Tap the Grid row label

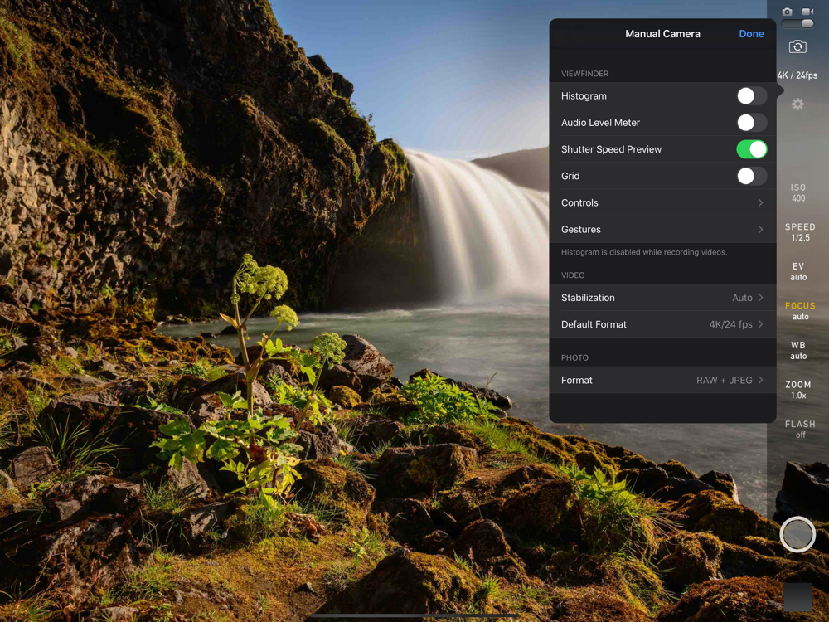(570, 176)
